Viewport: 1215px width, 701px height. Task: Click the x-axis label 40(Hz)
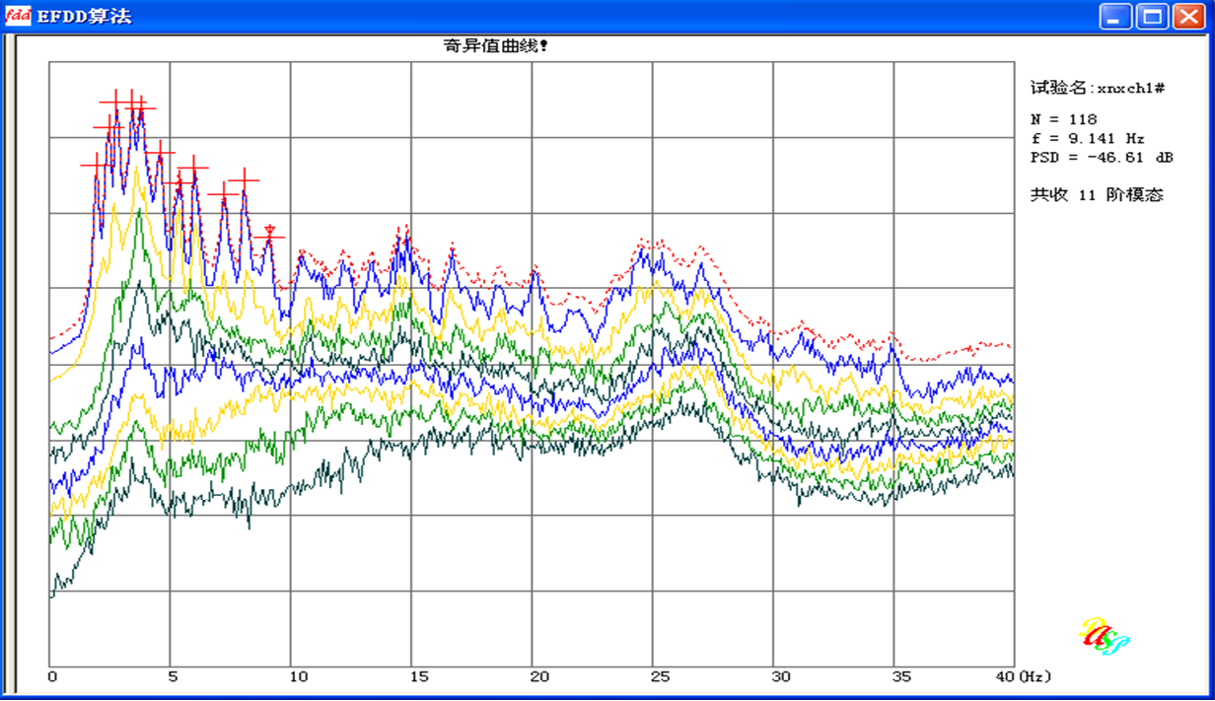pos(1024,677)
